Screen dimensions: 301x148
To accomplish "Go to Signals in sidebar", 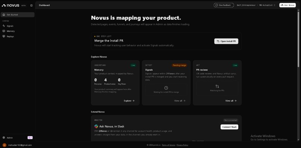I will 18,26.
